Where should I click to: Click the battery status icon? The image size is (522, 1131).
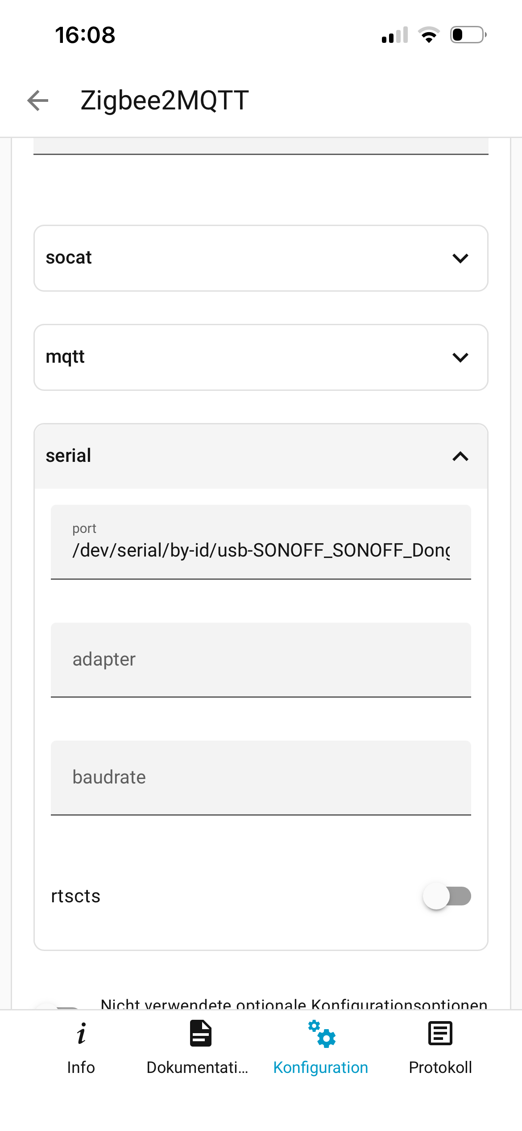coord(468,35)
